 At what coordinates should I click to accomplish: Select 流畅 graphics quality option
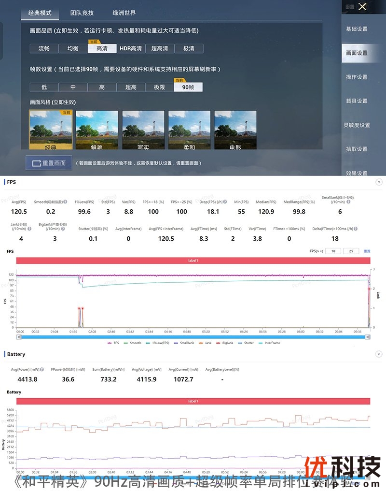[x=44, y=48]
